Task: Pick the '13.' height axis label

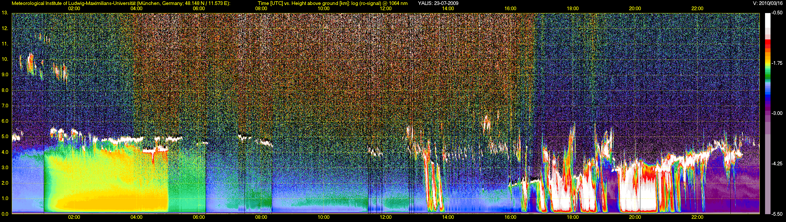Action: [5, 13]
